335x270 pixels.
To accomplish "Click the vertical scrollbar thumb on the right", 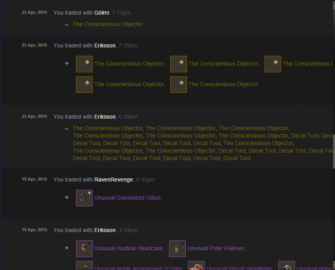I will click(334, 152).
